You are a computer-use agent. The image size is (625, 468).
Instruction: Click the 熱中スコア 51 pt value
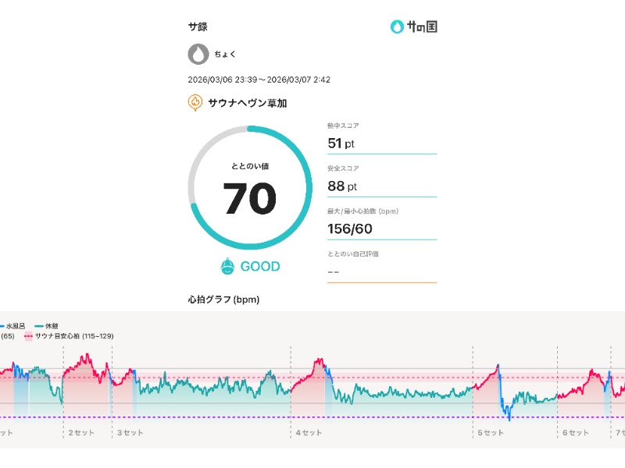click(x=341, y=144)
